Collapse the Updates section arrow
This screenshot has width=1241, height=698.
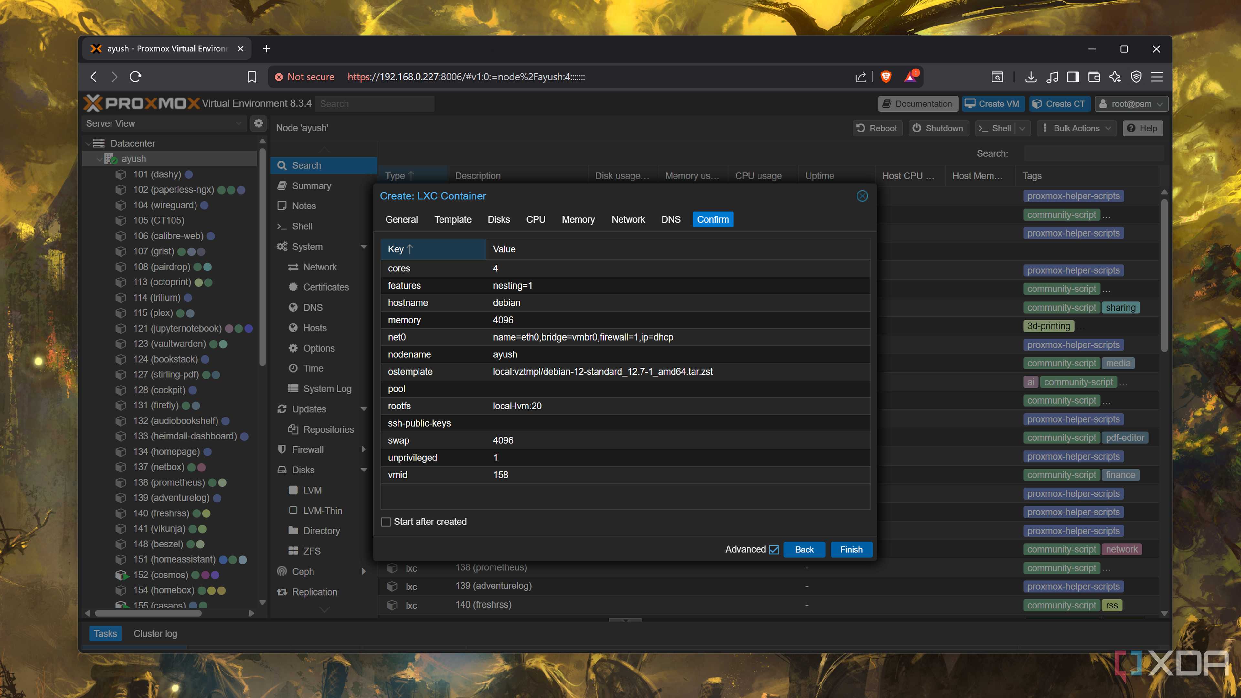tap(364, 409)
